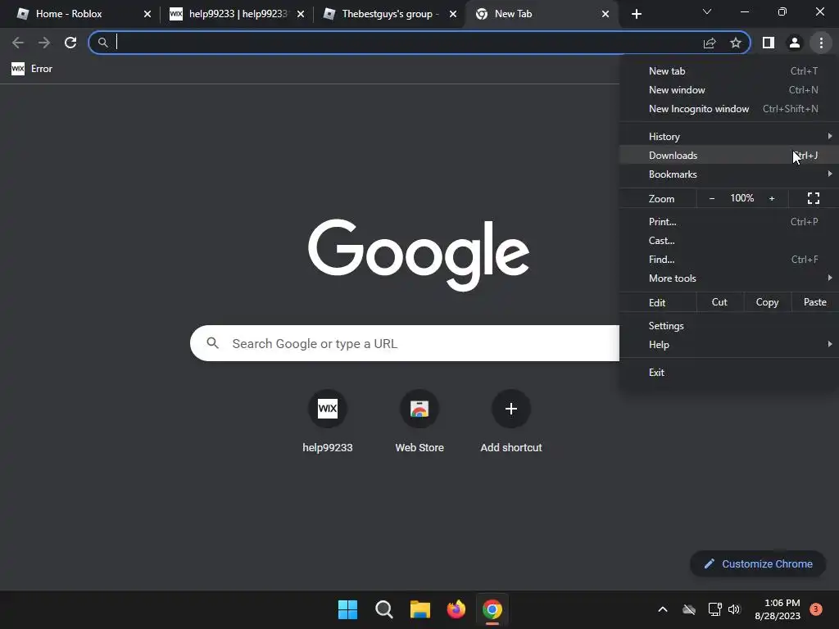Open the clock showing 1:06 PM

(778, 609)
